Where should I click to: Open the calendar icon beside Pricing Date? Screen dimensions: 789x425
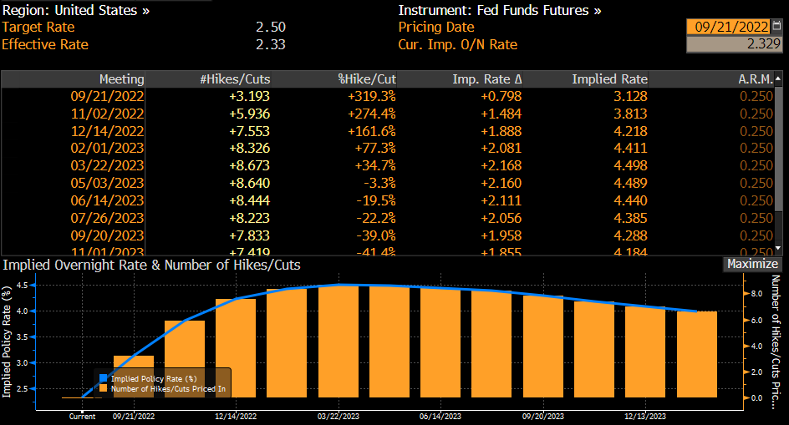tap(777, 26)
